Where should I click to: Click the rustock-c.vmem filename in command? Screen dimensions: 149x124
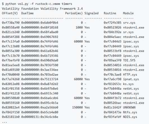click(x=48, y=4)
